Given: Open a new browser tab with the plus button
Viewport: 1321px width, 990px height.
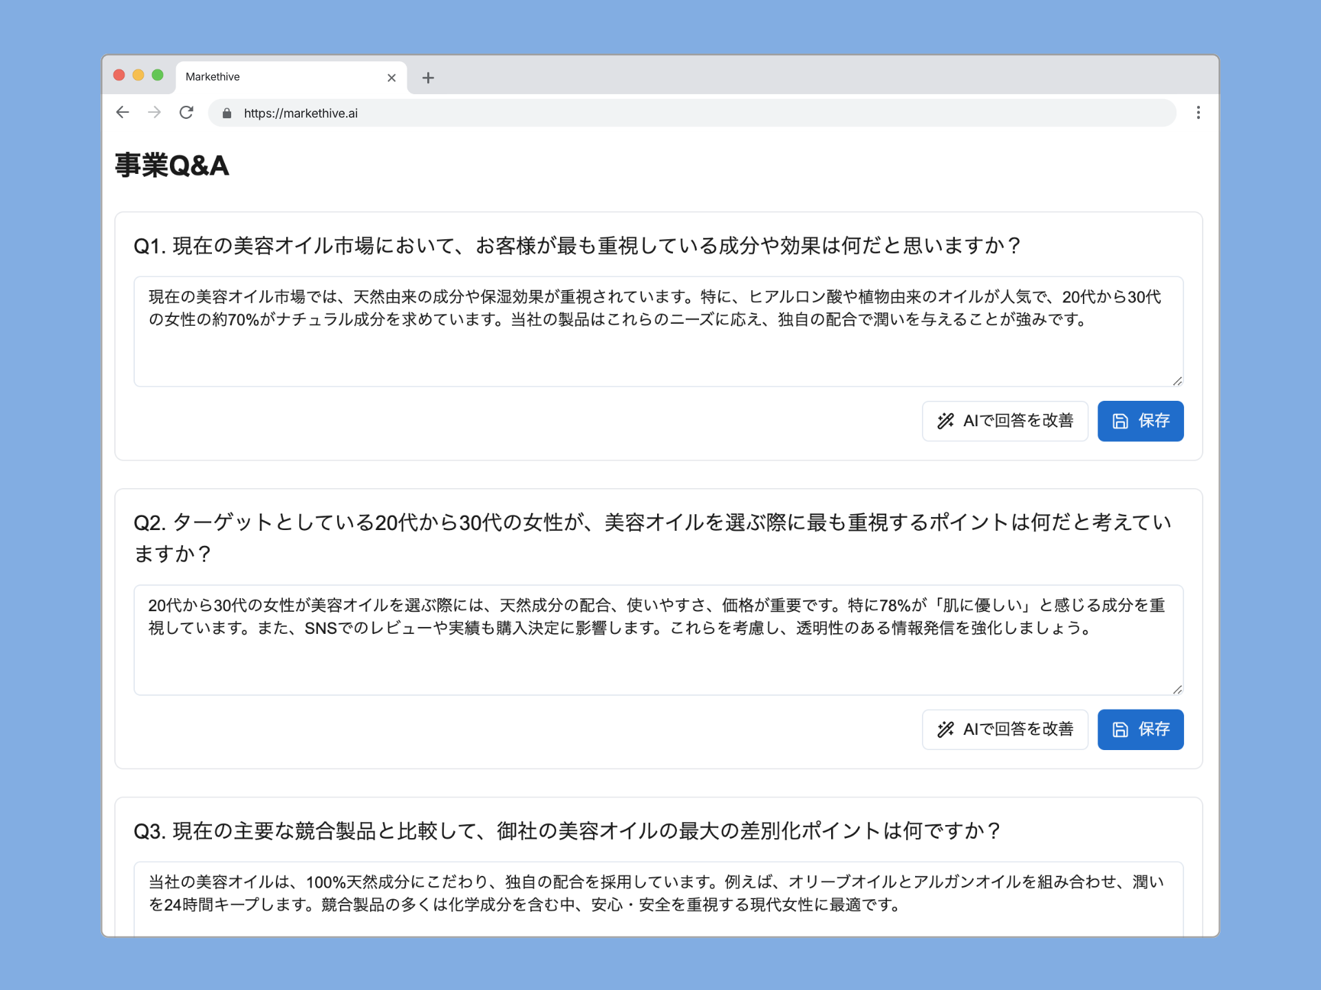Looking at the screenshot, I should 428,78.
